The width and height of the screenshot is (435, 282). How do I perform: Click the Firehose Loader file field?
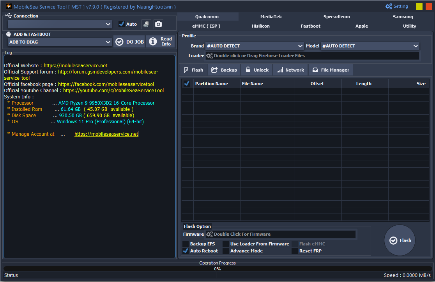pos(312,56)
